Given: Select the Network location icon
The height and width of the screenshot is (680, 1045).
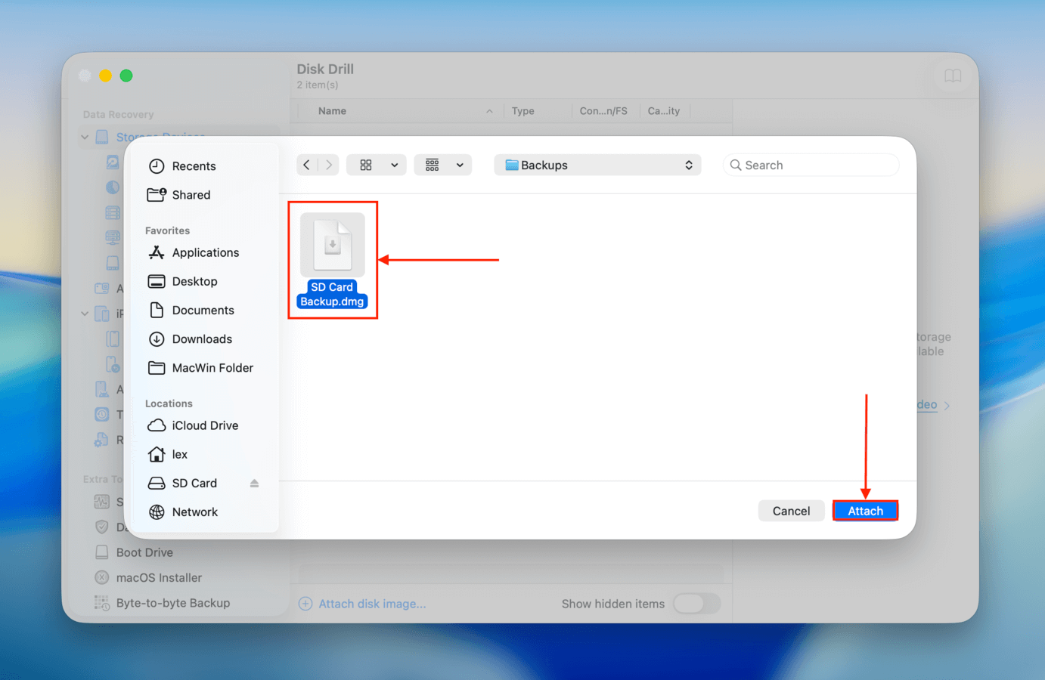Looking at the screenshot, I should tap(156, 512).
